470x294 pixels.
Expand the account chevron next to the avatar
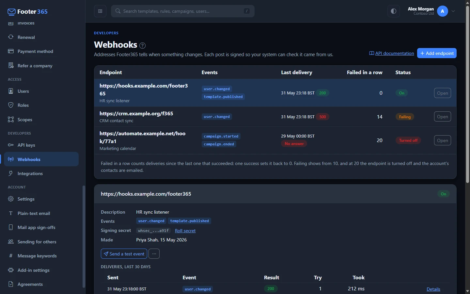click(453, 11)
